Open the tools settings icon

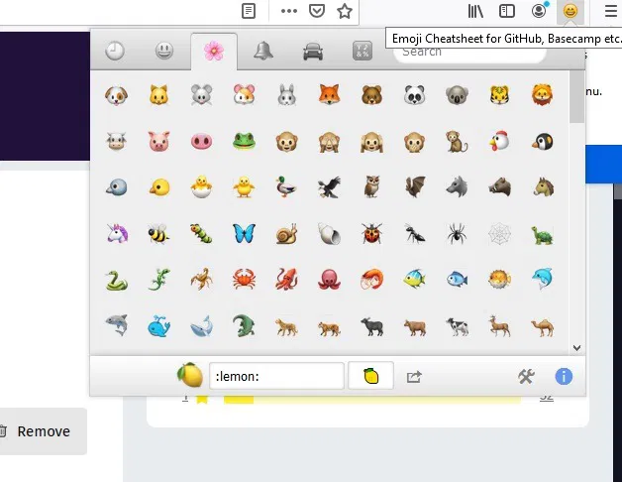tap(526, 376)
